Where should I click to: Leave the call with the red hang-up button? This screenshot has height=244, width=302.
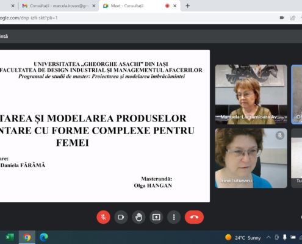point(194,217)
